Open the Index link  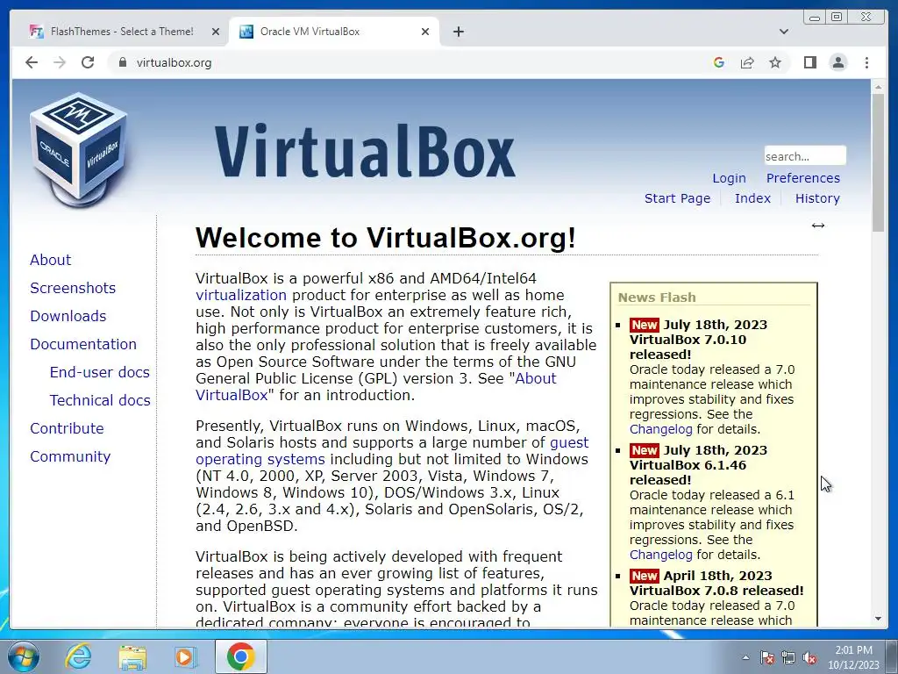(752, 198)
